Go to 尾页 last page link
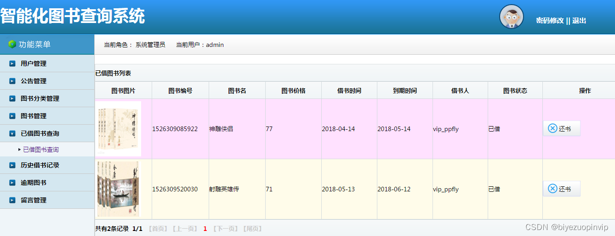 tap(252, 229)
